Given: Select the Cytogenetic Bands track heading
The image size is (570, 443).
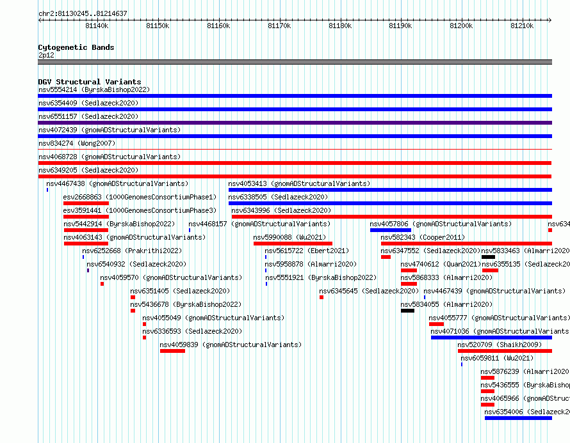Looking at the screenshot, I should [x=76, y=47].
